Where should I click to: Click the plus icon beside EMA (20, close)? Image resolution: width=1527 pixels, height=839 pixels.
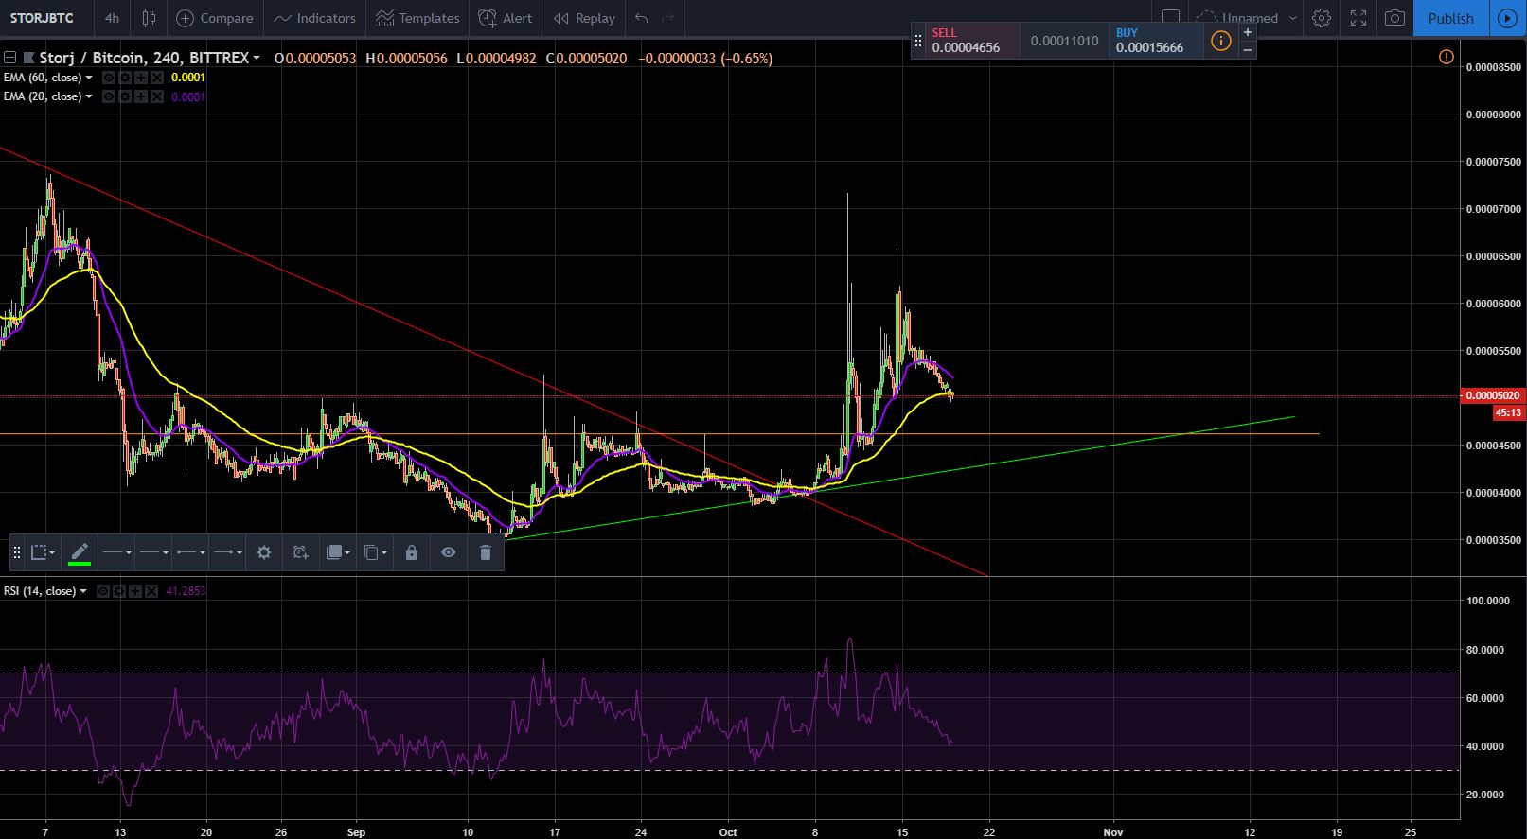click(x=141, y=96)
